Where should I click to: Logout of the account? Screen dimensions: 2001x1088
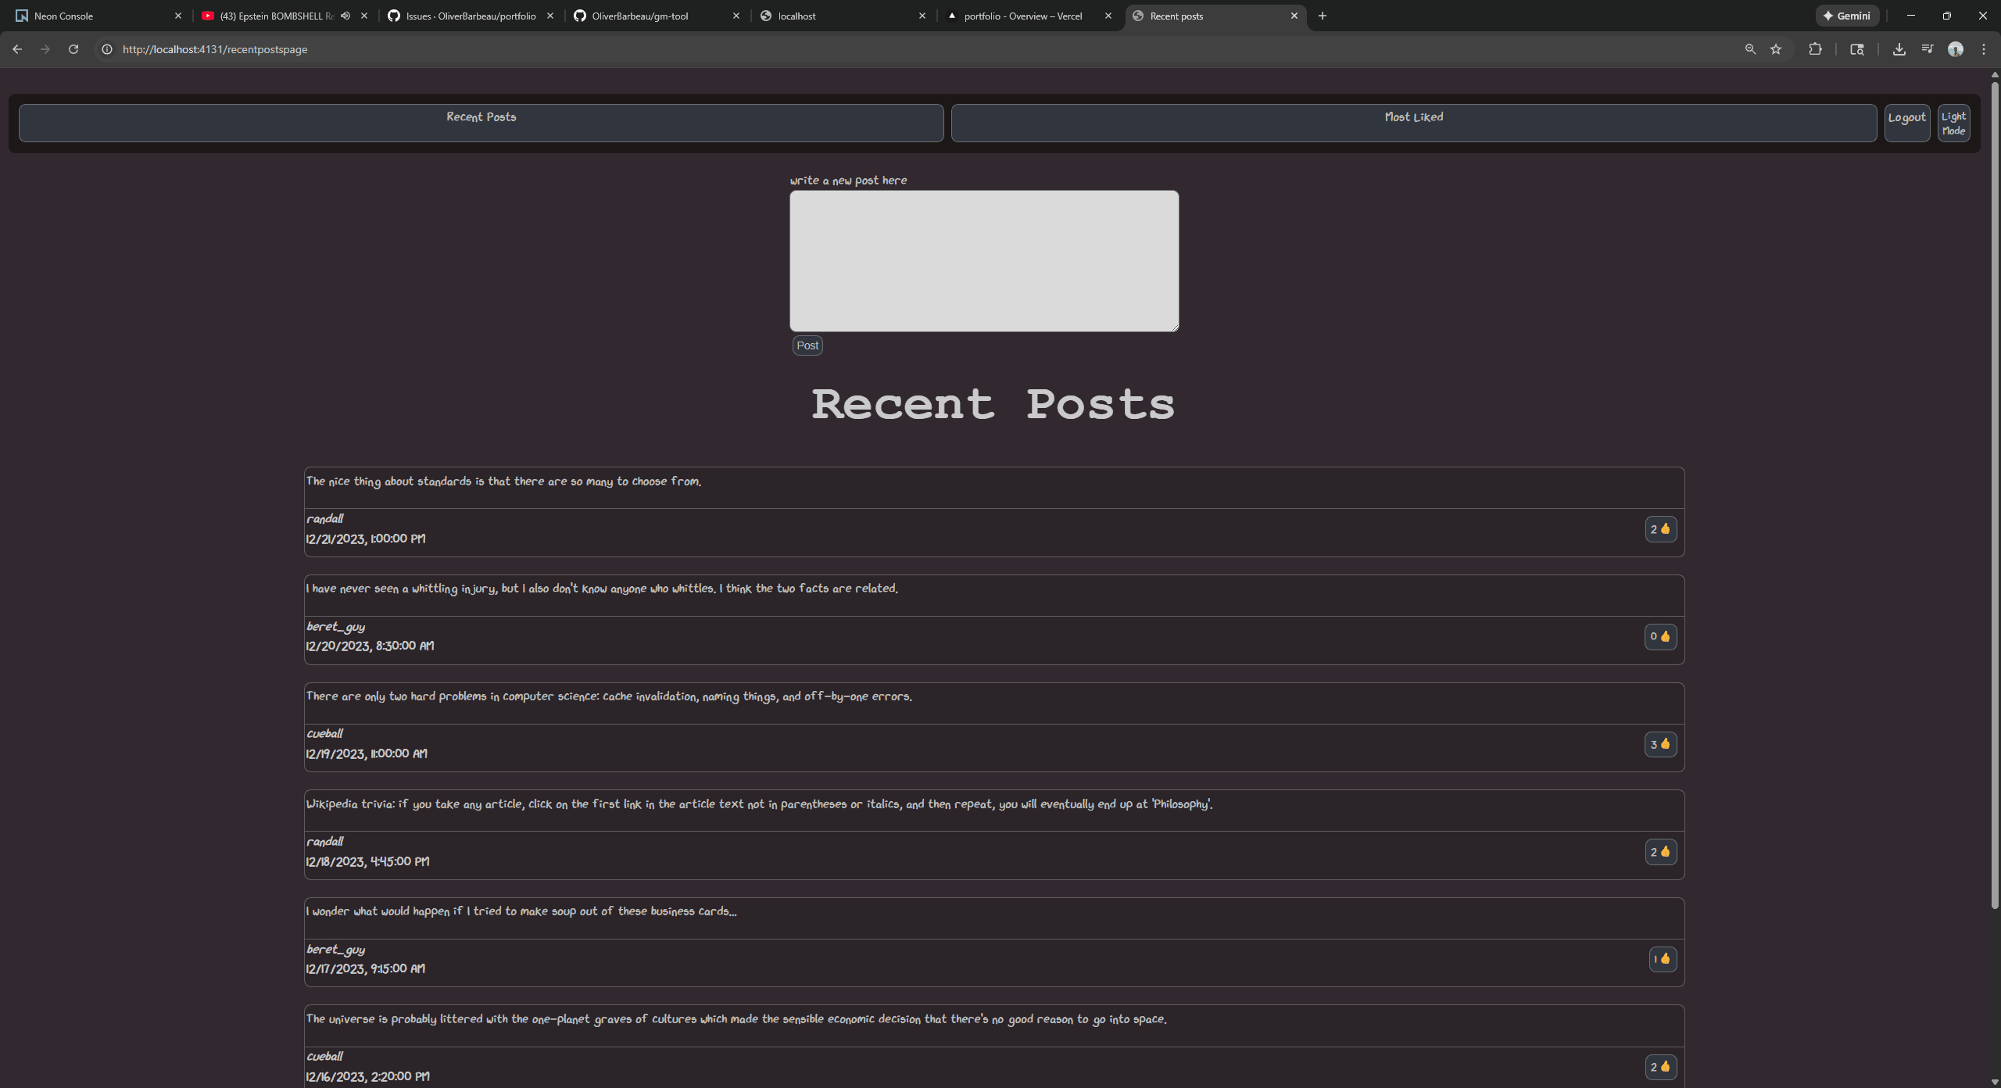1907,122
